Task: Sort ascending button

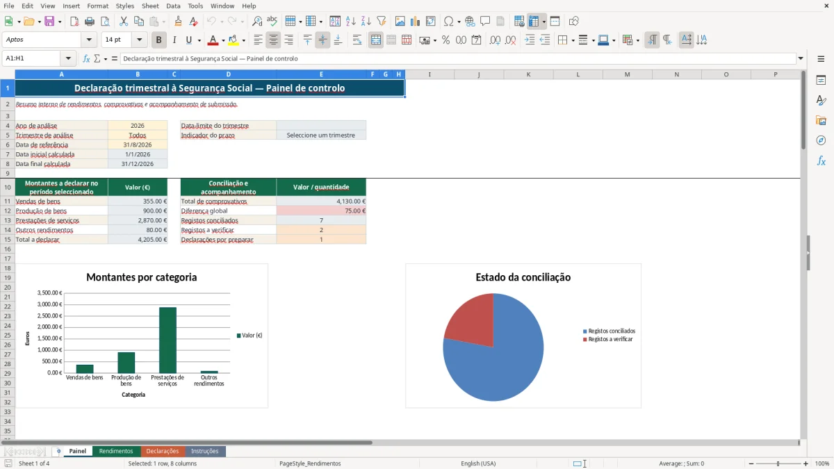Action: (x=351, y=22)
